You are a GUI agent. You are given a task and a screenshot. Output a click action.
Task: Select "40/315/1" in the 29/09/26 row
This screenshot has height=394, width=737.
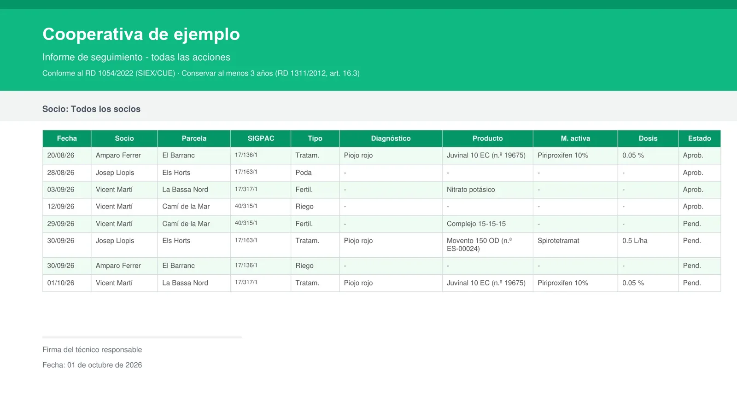point(246,223)
